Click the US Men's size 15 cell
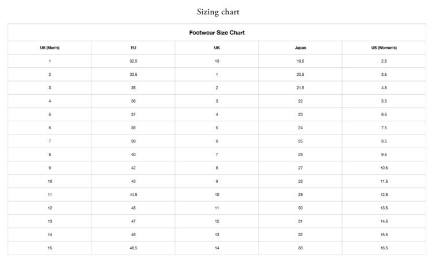Viewport: 432px width, 262px height. pyautogui.click(x=50, y=248)
